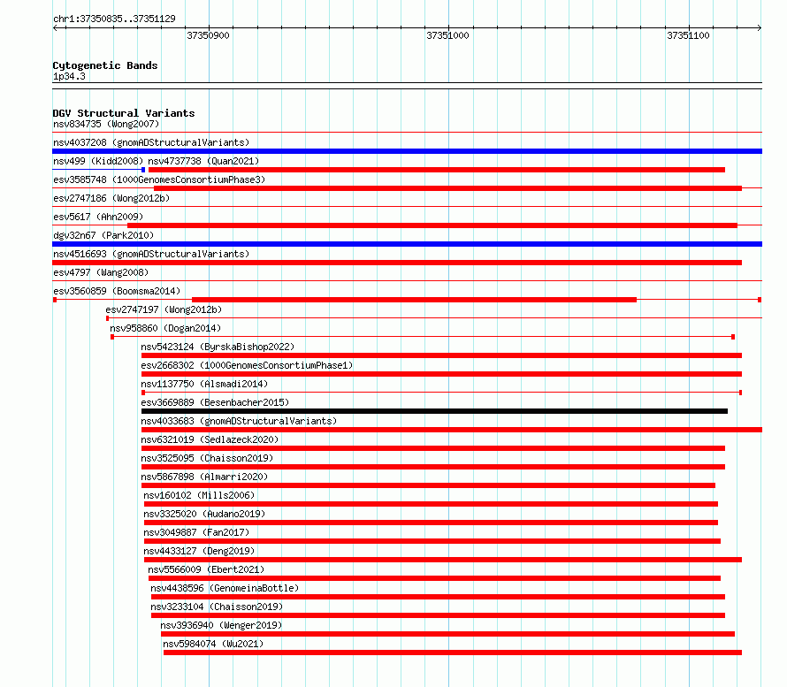Image resolution: width=787 pixels, height=687 pixels.
Task: Click nsv1137750 (Alsmadi2014) label
Action: 204,384
